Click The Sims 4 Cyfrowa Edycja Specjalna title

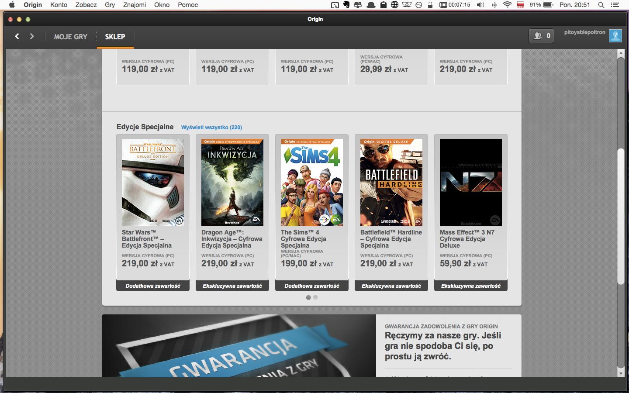pos(304,239)
